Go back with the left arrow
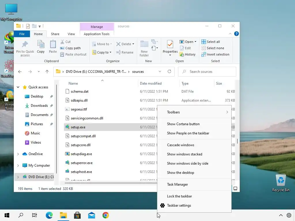The image size is (295, 221). tap(20, 72)
